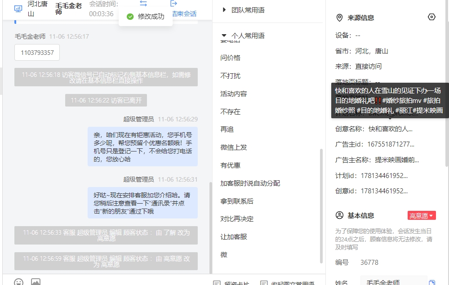The image size is (449, 285).
Task: Click the lead card icon at bottom
Action: tap(217, 283)
